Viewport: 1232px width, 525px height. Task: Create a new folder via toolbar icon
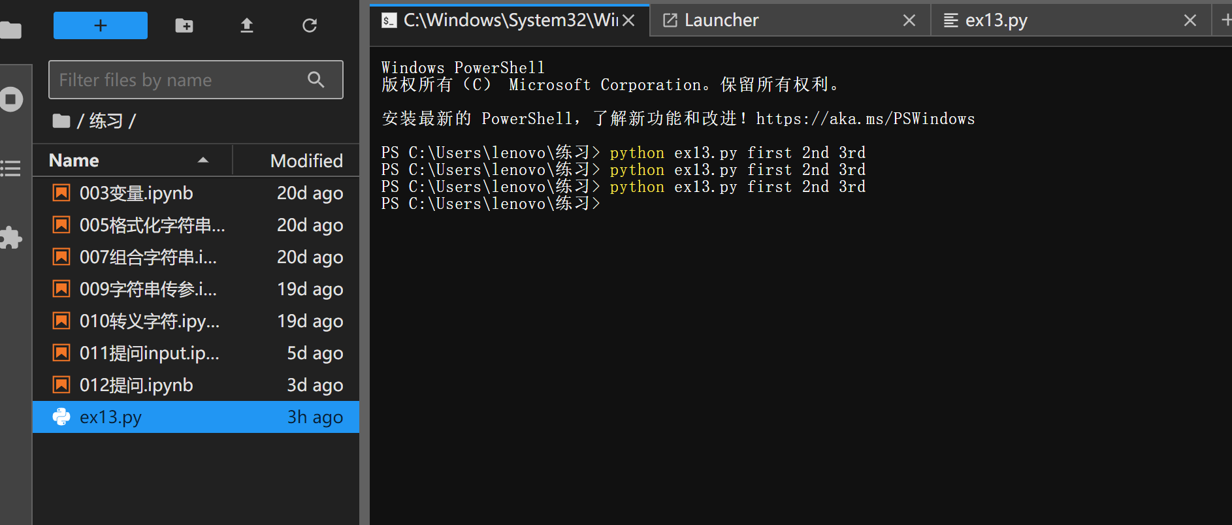(x=184, y=25)
